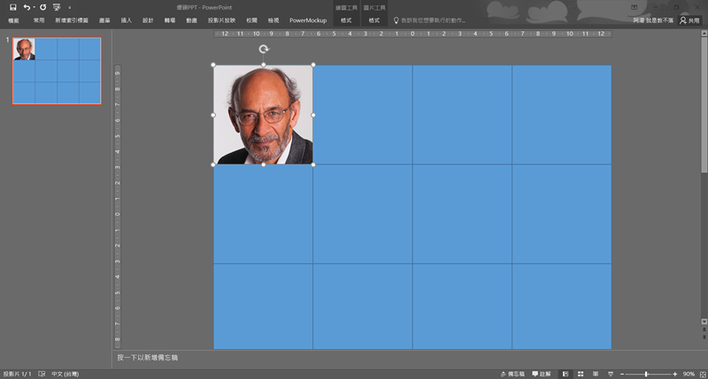Click the 共用 share button
Viewport: 708px width, 379px height.
[689, 19]
